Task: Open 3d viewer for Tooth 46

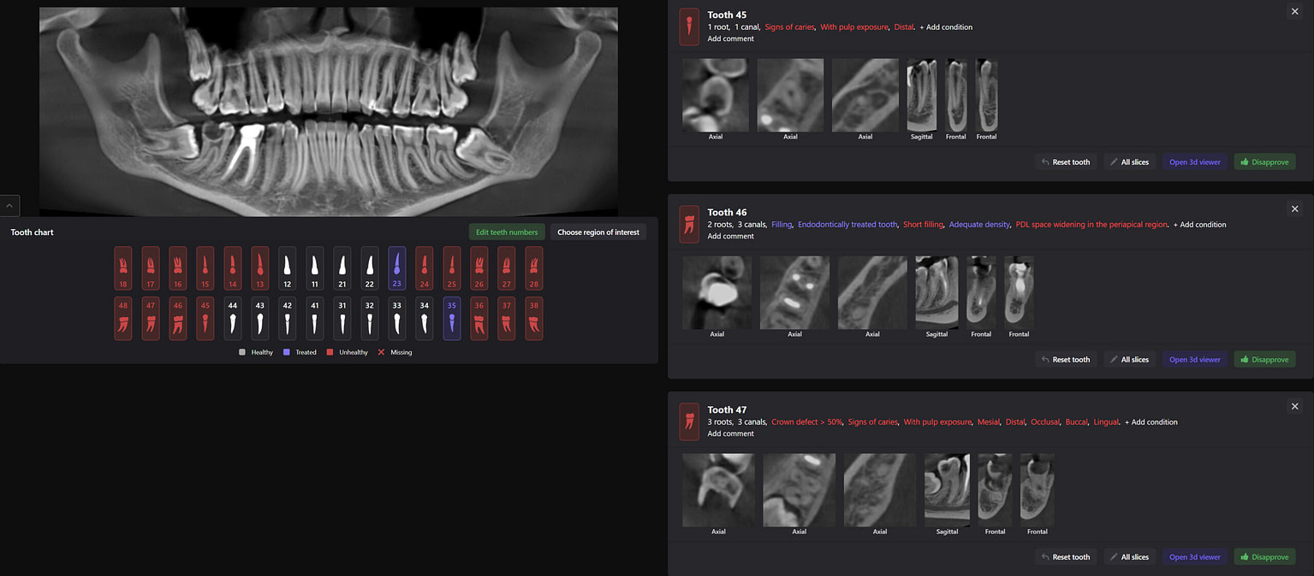Action: tap(1194, 359)
